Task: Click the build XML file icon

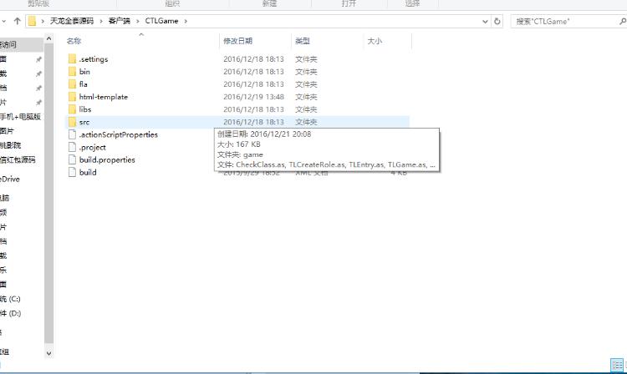Action: pyautogui.click(x=72, y=173)
